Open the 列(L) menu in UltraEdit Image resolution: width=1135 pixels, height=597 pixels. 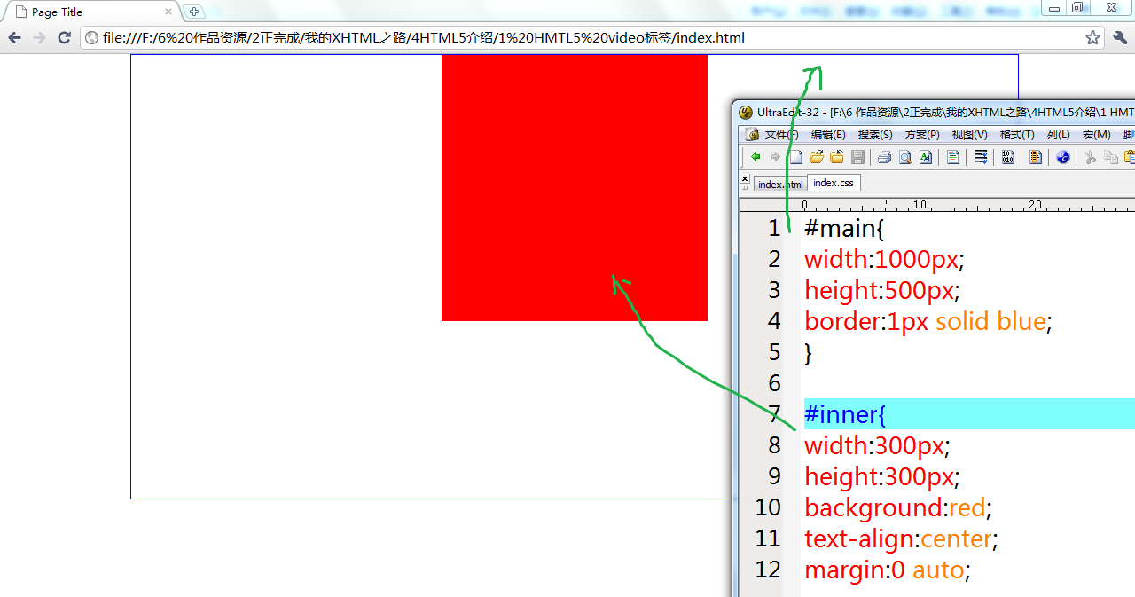(x=1059, y=135)
